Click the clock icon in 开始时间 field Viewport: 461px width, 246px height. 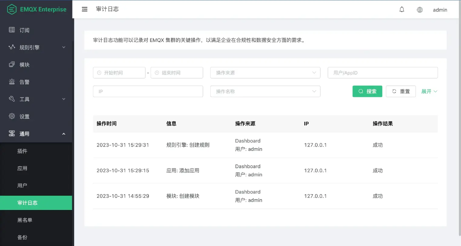pyautogui.click(x=99, y=73)
